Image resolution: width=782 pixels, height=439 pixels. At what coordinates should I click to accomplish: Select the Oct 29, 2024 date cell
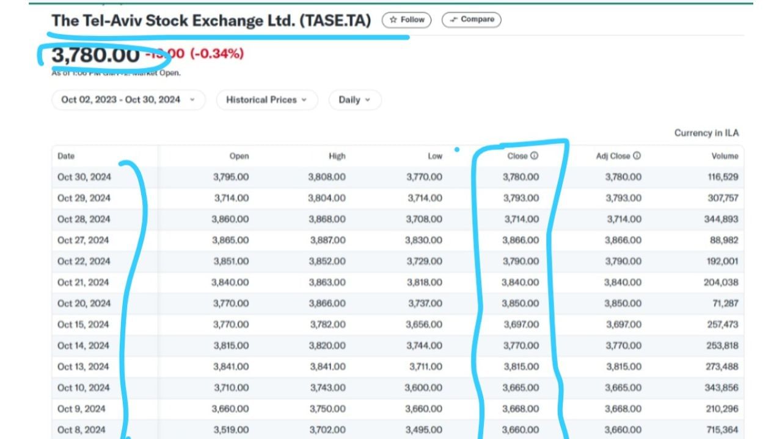point(84,198)
